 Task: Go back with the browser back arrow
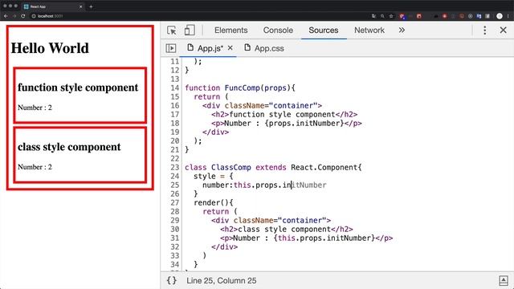point(6,16)
